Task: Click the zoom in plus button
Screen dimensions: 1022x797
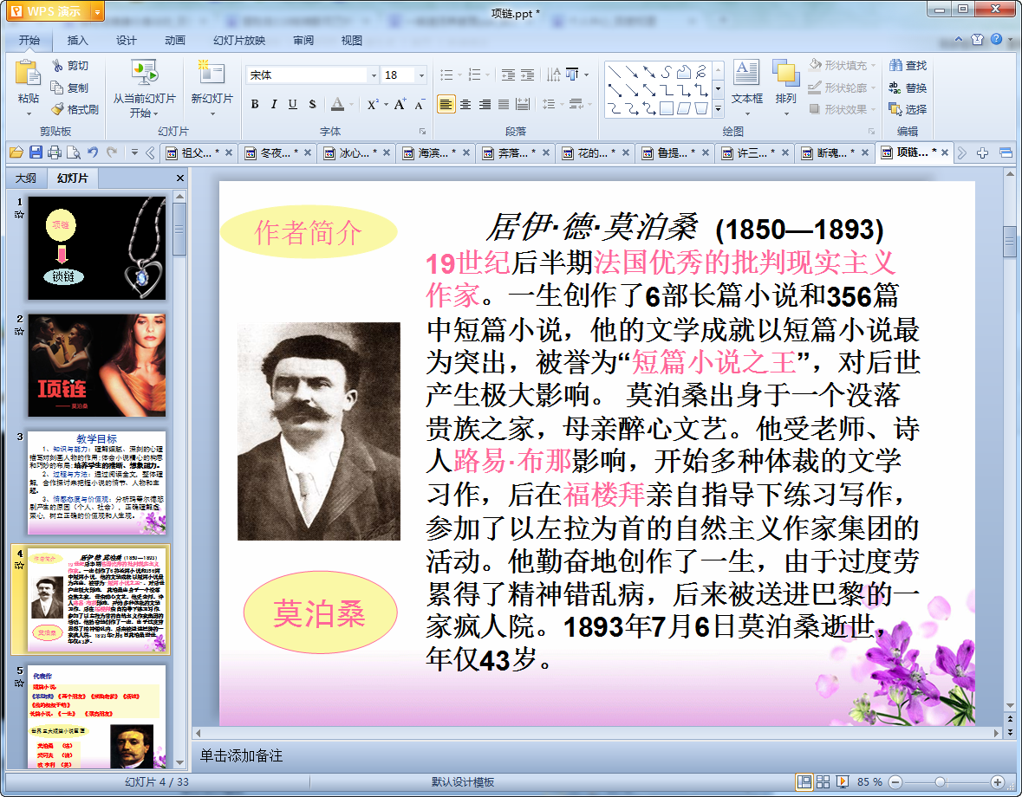Action: click(x=998, y=782)
